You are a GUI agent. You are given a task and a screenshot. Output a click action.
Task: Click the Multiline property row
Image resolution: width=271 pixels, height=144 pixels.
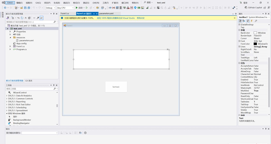coord(253,91)
